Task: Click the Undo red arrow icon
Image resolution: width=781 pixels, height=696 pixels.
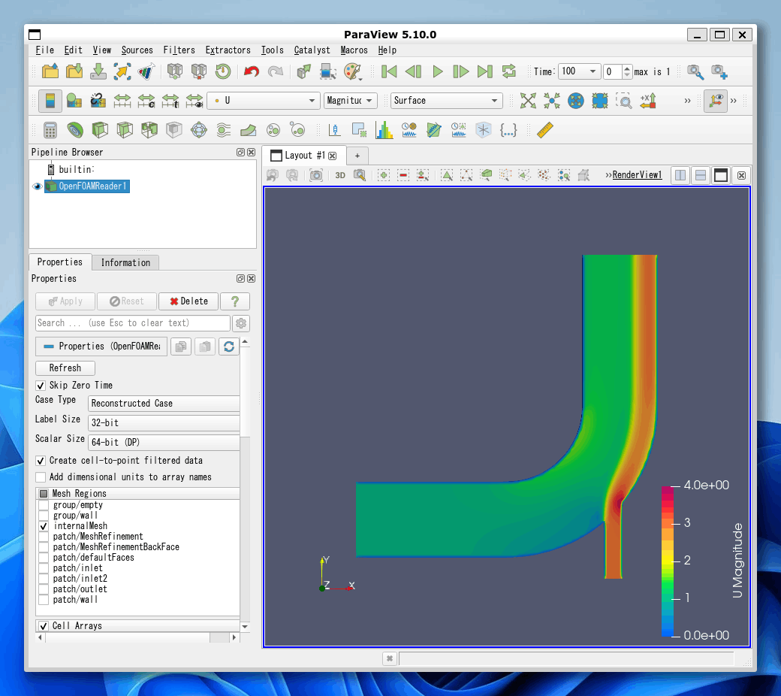Action: point(252,71)
